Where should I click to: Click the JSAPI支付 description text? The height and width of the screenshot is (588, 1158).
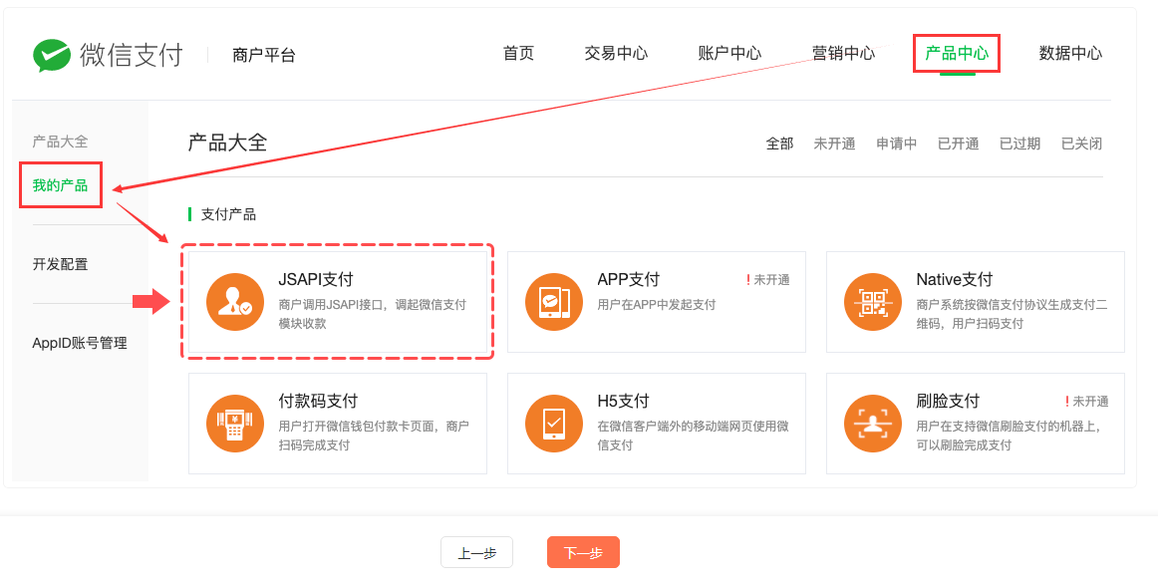pyautogui.click(x=373, y=314)
